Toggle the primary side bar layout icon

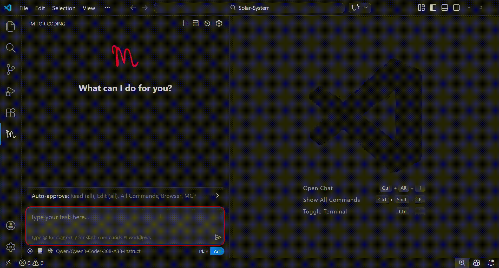tap(433, 8)
